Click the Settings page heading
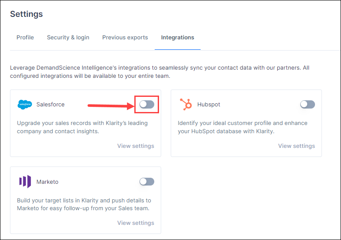The height and width of the screenshot is (240, 341). [x=26, y=14]
